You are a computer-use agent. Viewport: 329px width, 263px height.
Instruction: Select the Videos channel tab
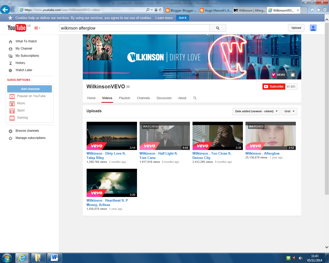tap(107, 98)
